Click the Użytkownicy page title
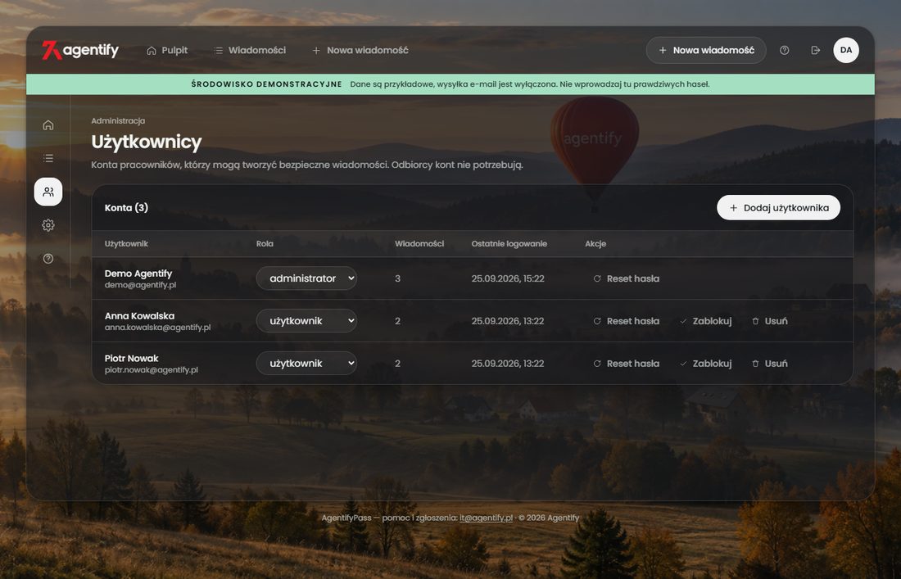Screen dimensions: 901x579 [x=147, y=142]
